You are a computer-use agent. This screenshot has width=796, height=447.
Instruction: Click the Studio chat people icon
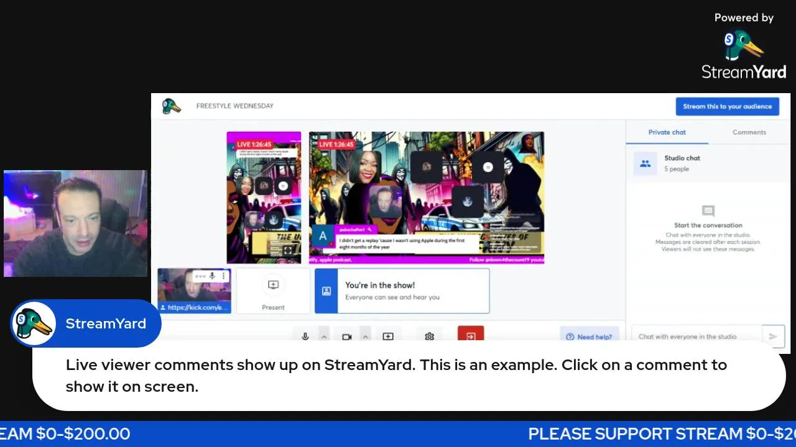click(645, 164)
